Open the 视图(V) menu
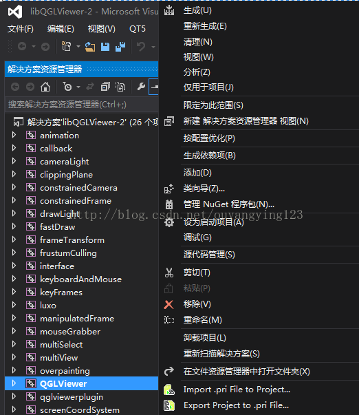359x415 pixels. click(102, 29)
